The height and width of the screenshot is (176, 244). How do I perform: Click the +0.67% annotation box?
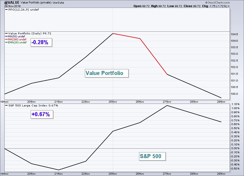[42, 114]
